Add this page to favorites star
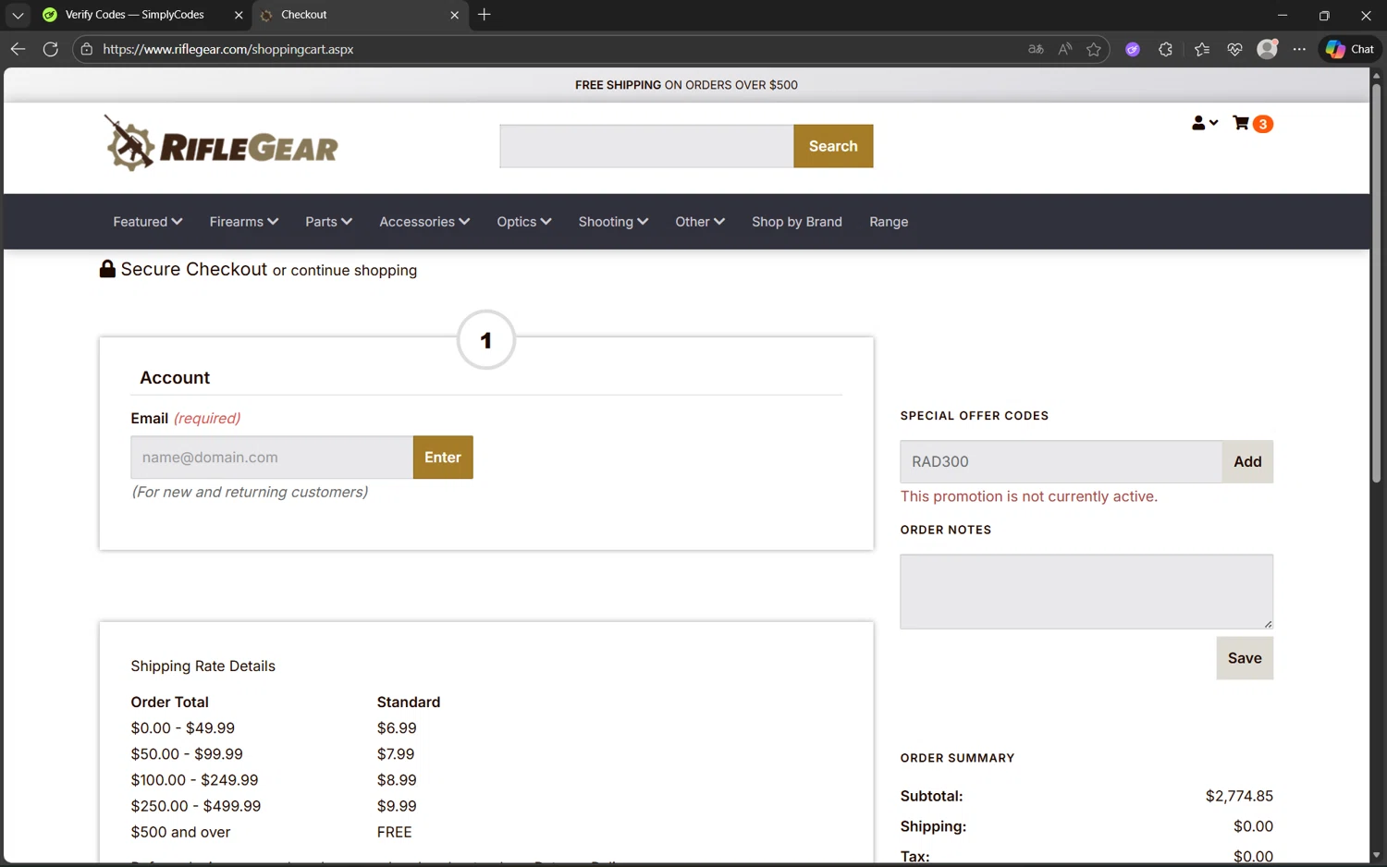The width and height of the screenshot is (1387, 867). 1094,49
